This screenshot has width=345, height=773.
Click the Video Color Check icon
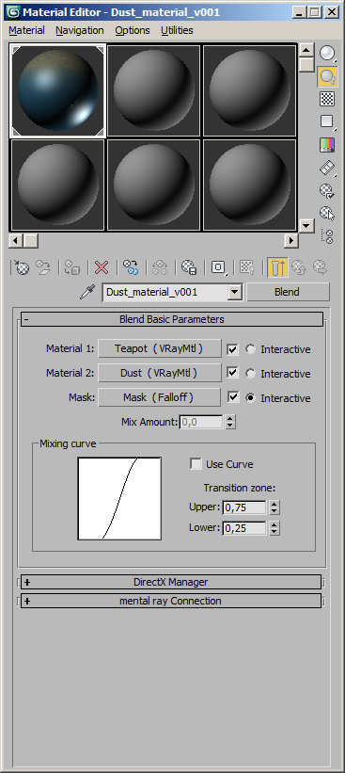coord(327,144)
